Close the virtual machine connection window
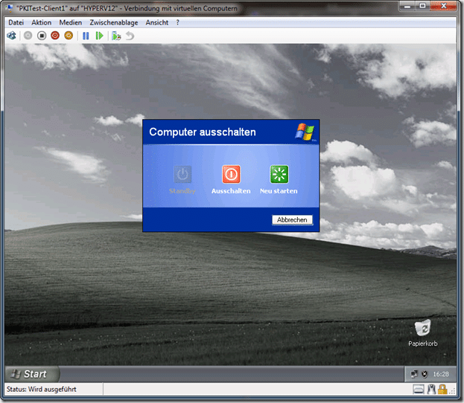This screenshot has height=403, width=464. point(443,6)
